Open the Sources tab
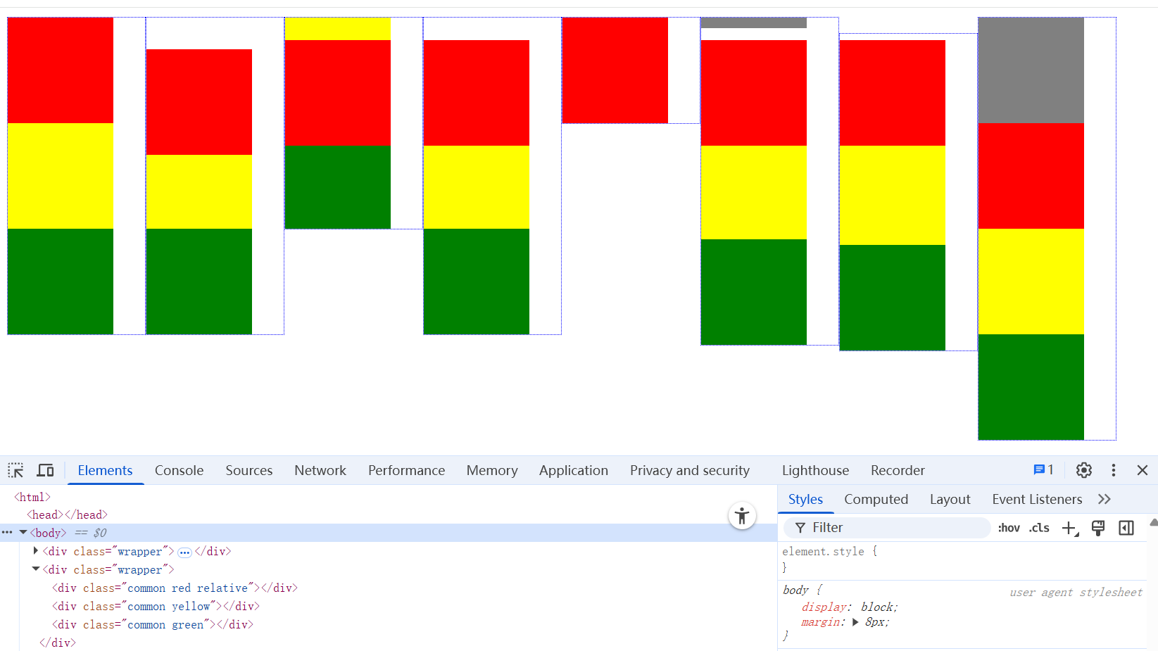This screenshot has width=1158, height=651. tap(248, 470)
